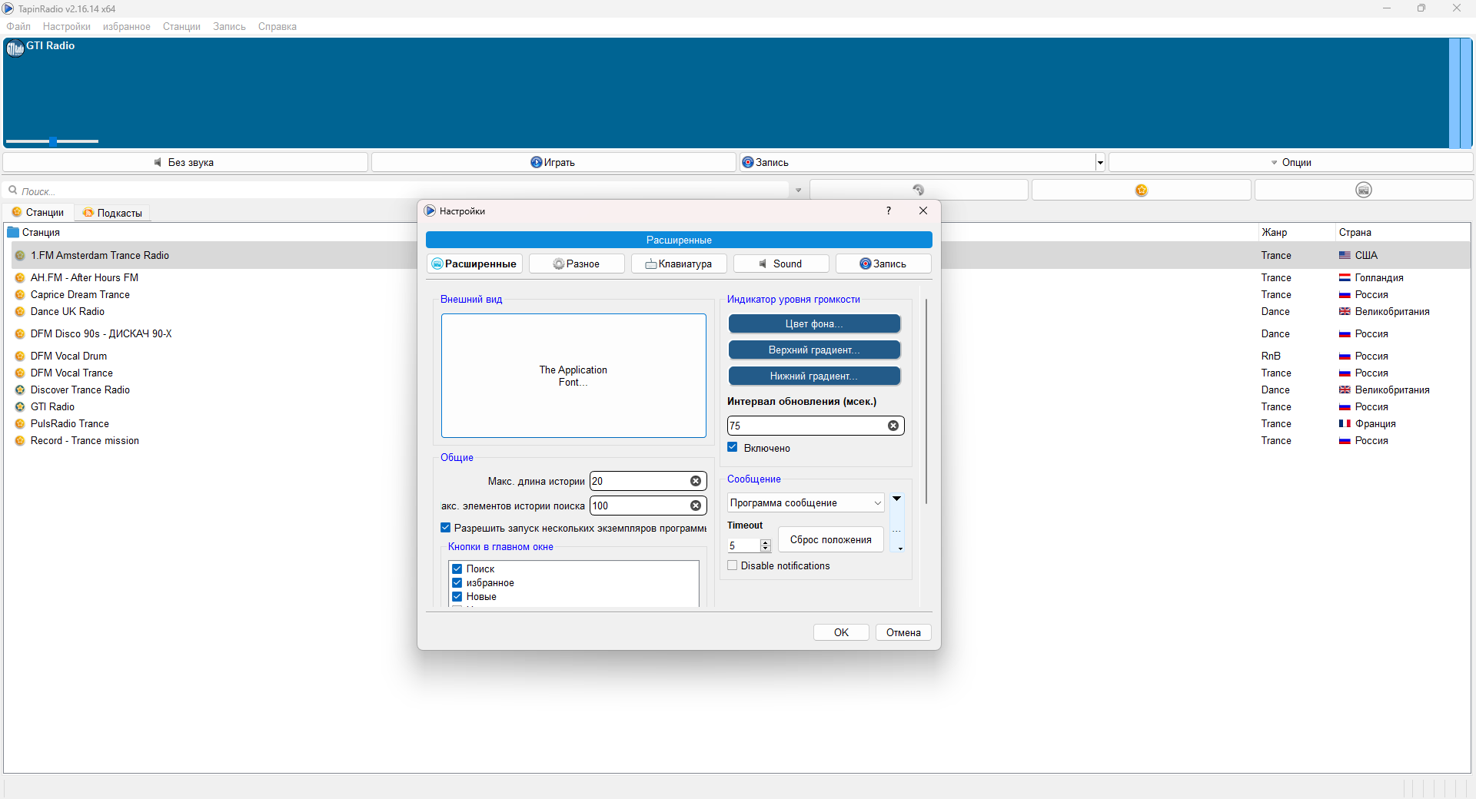The image size is (1476, 799).
Task: Open the Цвет фона color picker
Action: pos(813,323)
